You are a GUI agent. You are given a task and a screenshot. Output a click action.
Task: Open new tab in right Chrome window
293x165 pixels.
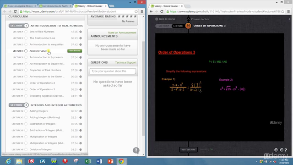[x=188, y=6]
